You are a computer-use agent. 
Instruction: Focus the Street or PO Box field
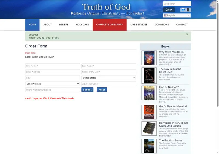(x=109, y=72)
